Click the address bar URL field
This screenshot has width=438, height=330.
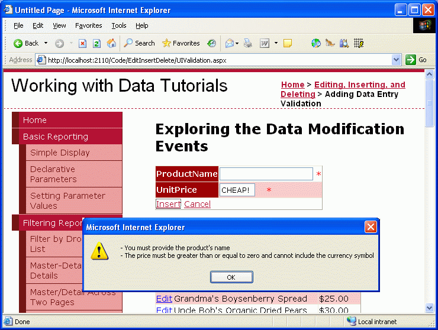pos(219,60)
